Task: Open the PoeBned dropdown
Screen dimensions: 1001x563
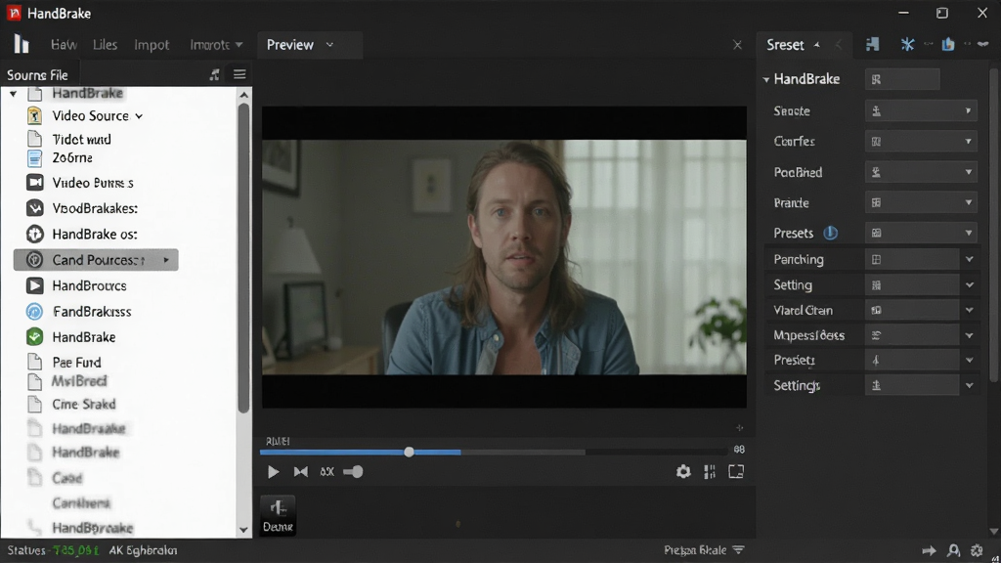Action: 921,172
